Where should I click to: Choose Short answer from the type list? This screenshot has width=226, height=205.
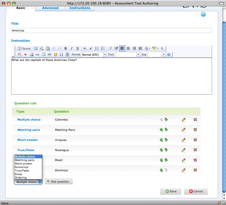tap(28, 164)
